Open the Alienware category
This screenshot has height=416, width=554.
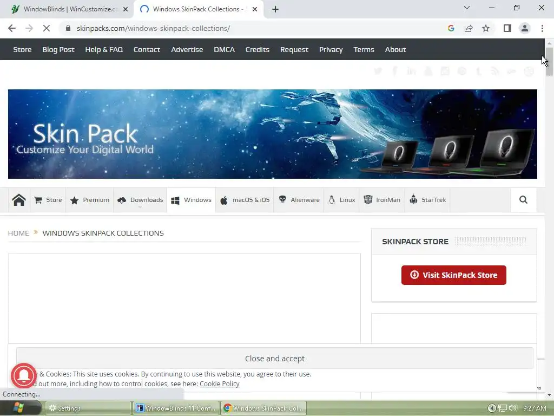pyautogui.click(x=299, y=200)
